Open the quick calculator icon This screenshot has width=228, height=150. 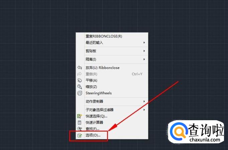pos(80,123)
